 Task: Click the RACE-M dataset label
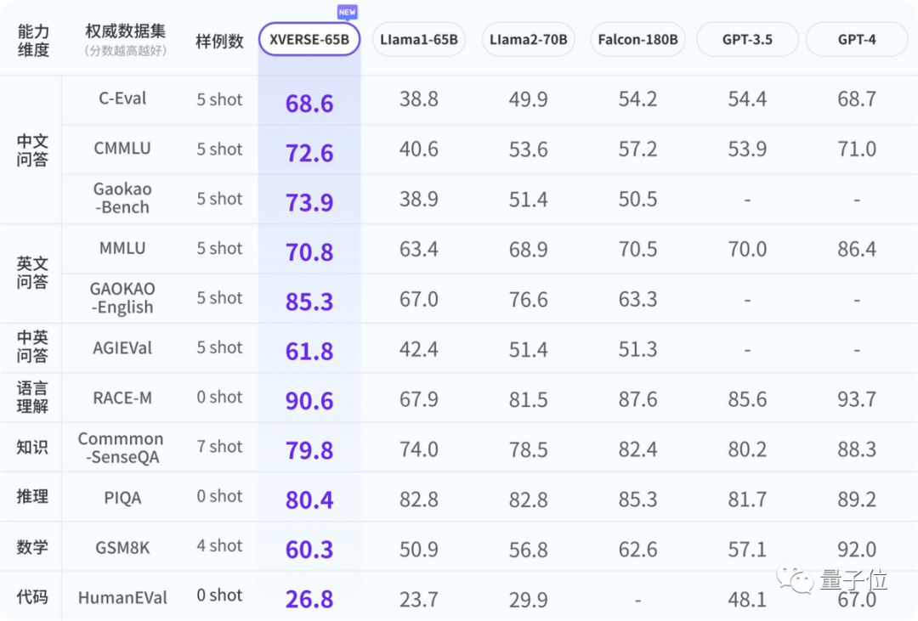click(x=122, y=398)
